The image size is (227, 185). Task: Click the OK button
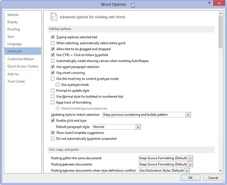[190, 178]
